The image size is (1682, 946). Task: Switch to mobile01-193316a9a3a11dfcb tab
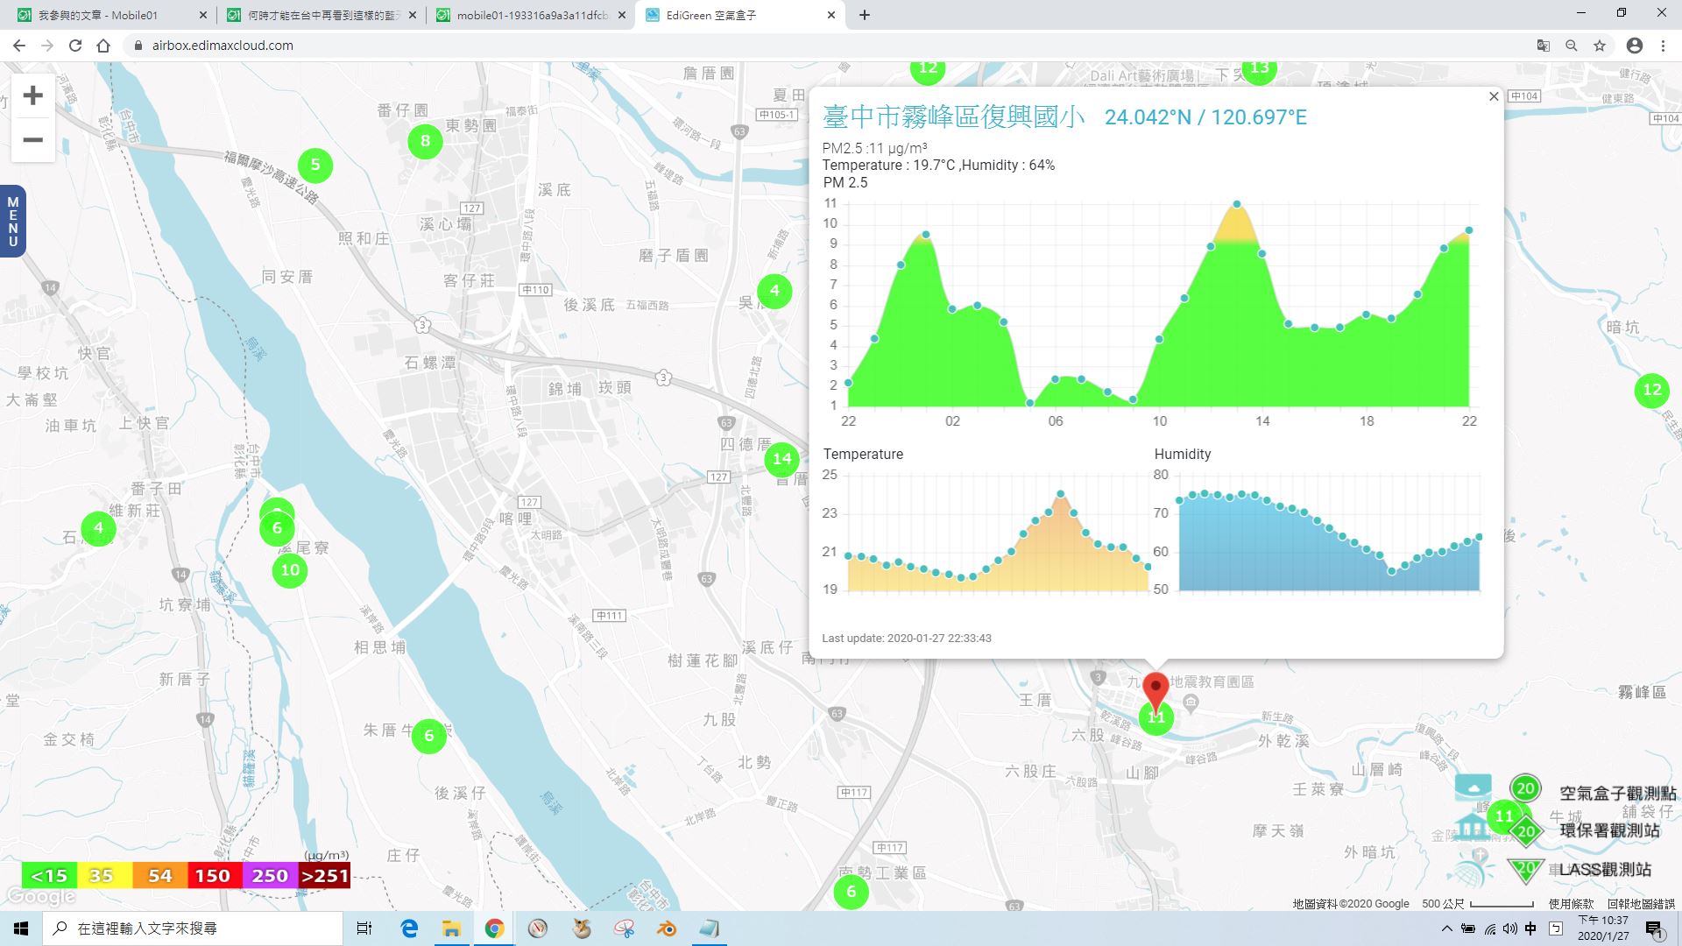click(530, 15)
